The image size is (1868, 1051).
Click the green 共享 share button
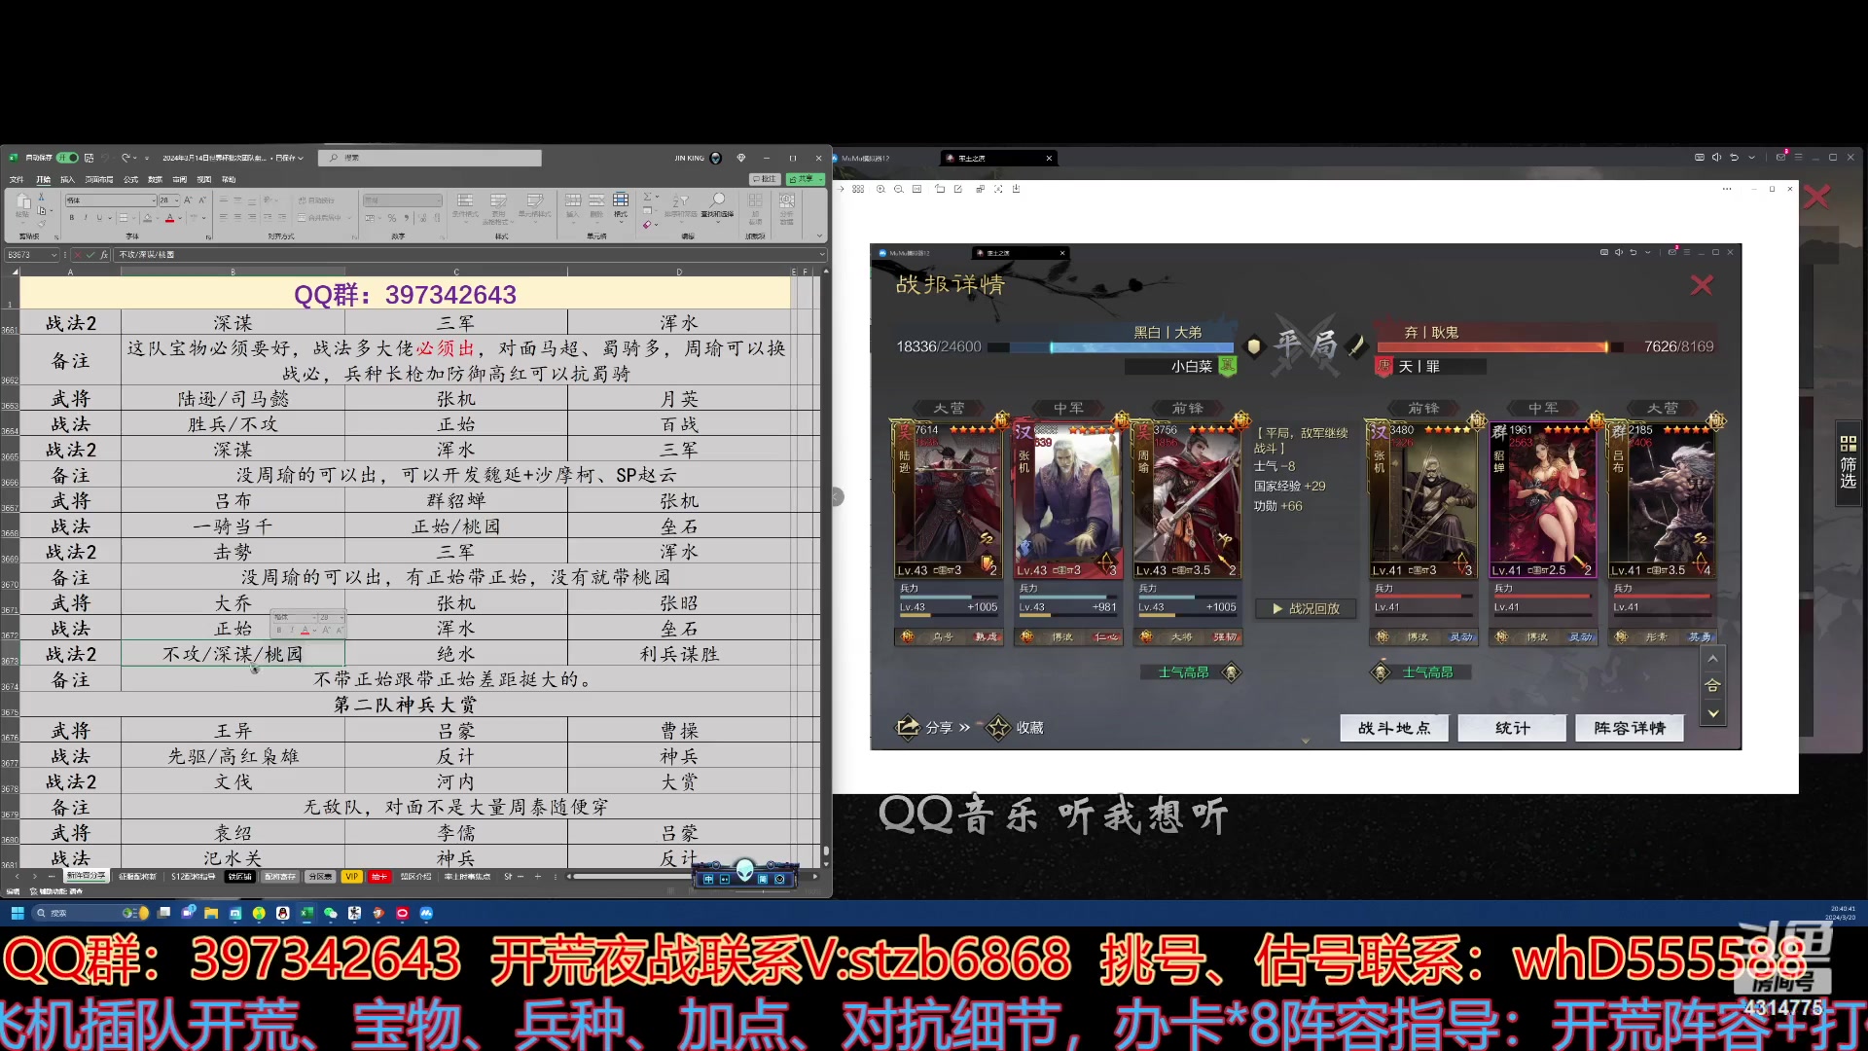[x=805, y=180]
